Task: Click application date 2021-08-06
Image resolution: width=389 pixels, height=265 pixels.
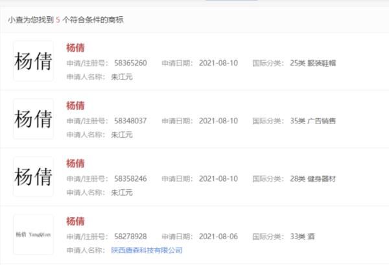Action: coord(218,237)
